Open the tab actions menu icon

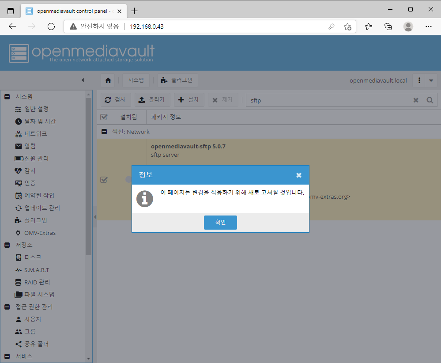click(x=11, y=11)
